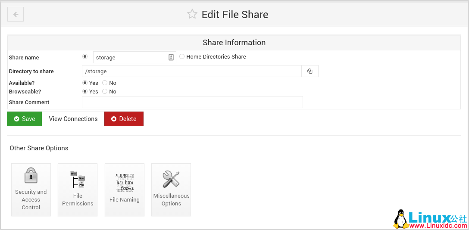The width and height of the screenshot is (469, 230).
Task: Set Browseable to Yes
Action: tap(85, 91)
